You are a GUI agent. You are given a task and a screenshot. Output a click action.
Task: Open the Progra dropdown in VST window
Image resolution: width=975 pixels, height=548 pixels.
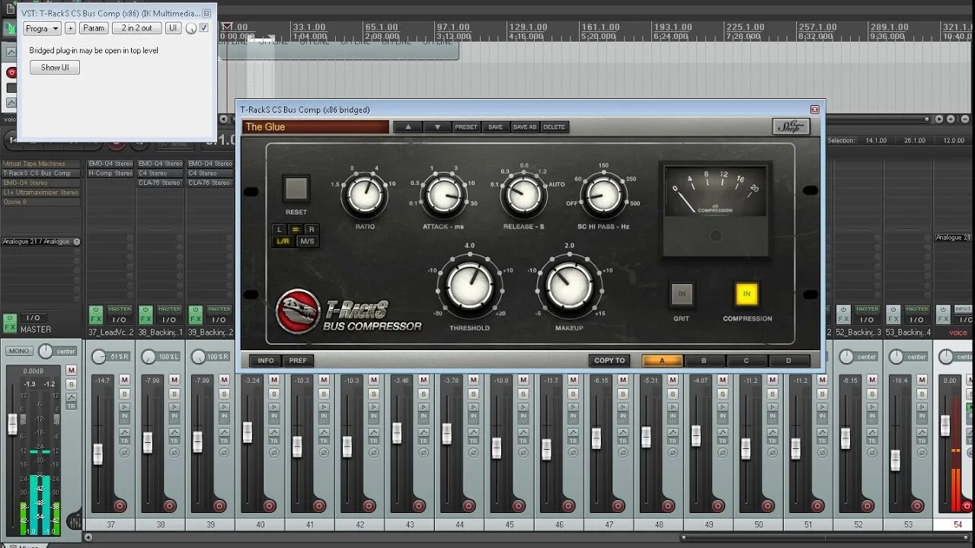(x=42, y=28)
